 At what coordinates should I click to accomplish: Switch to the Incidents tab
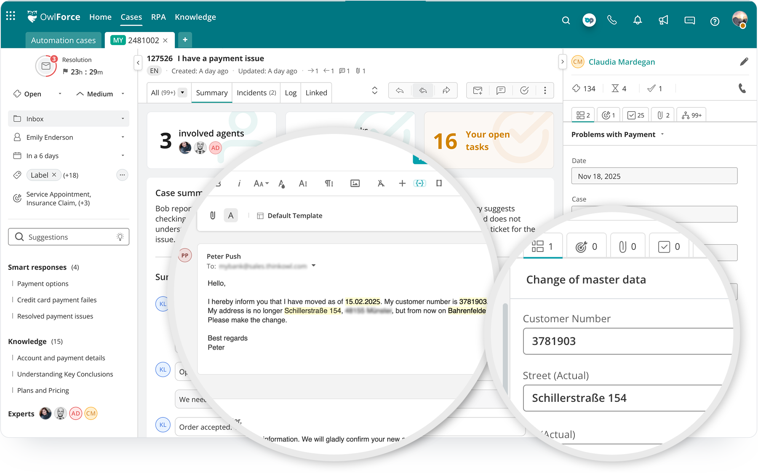(256, 92)
